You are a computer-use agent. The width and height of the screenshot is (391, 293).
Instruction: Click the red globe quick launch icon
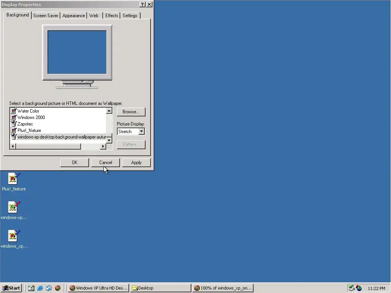58,288
